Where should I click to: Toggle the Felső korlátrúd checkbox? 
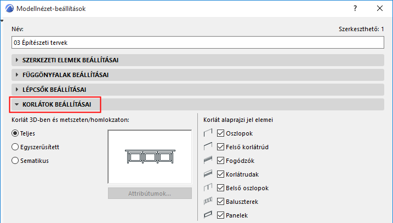[x=220, y=146]
